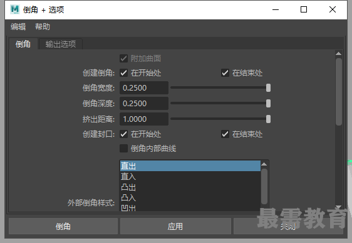This screenshot has width=352, height=243.
Task: Toggle the 附加曲面 checkbox
Action: 123,59
